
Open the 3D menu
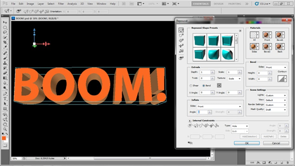pos(82,4)
